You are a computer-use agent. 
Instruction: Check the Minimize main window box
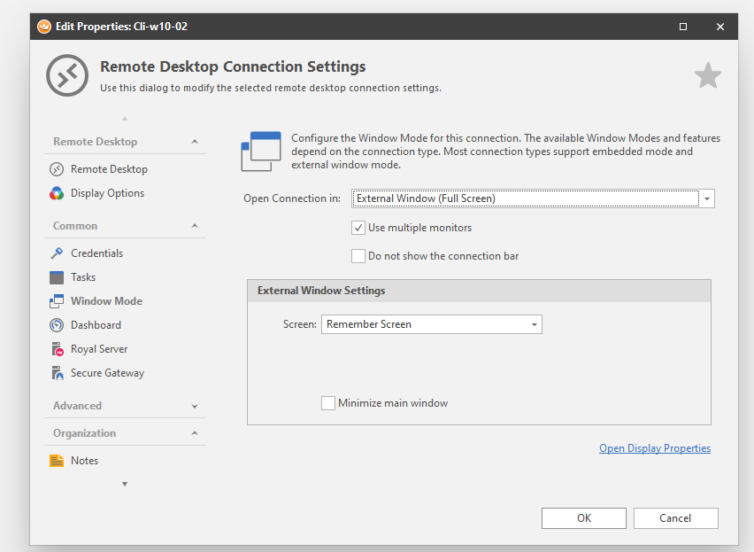pyautogui.click(x=328, y=403)
